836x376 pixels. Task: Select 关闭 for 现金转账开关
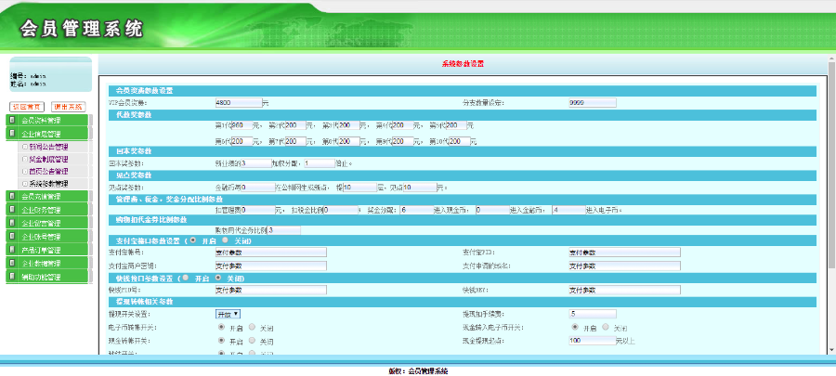(252, 340)
